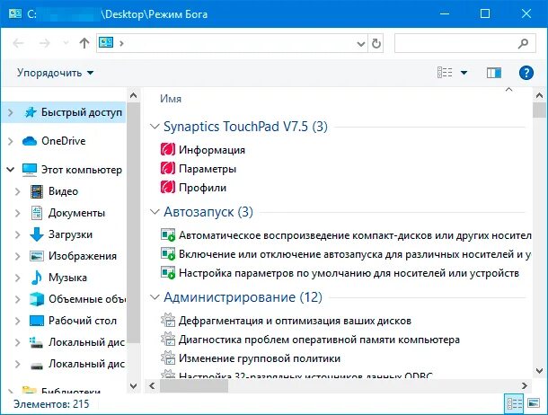548x415 pixels.
Task: Open the Документы folder icon
Action: pos(37,213)
